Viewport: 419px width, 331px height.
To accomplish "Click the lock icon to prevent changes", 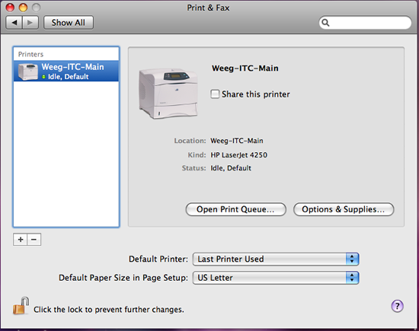I will [21, 306].
